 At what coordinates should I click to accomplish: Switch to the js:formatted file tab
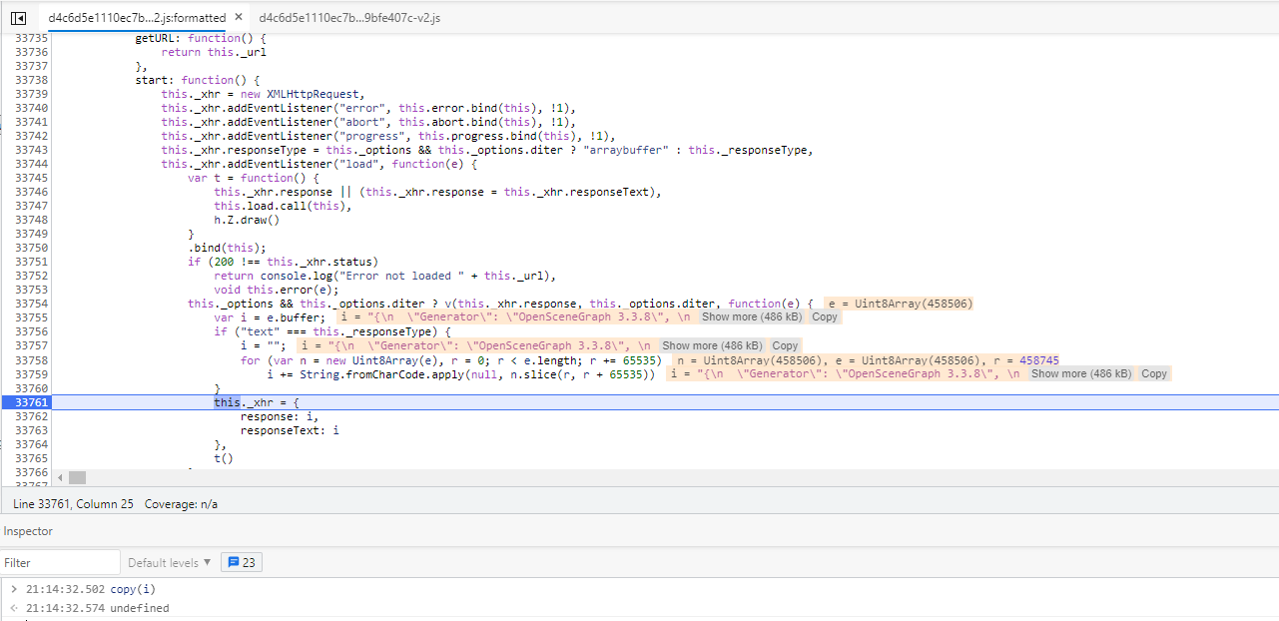(x=137, y=18)
